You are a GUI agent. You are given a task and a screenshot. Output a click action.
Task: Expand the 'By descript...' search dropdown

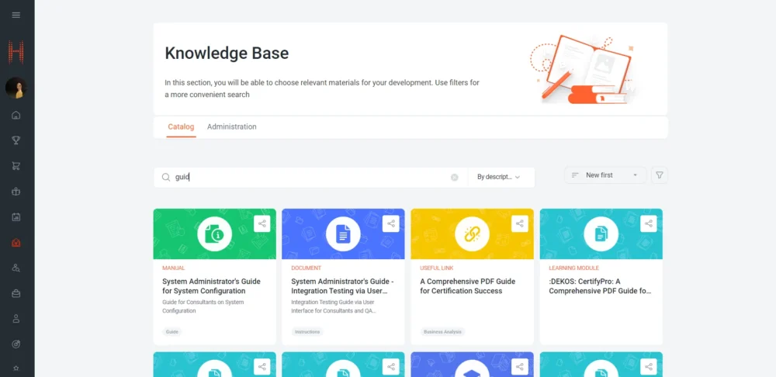pos(501,177)
